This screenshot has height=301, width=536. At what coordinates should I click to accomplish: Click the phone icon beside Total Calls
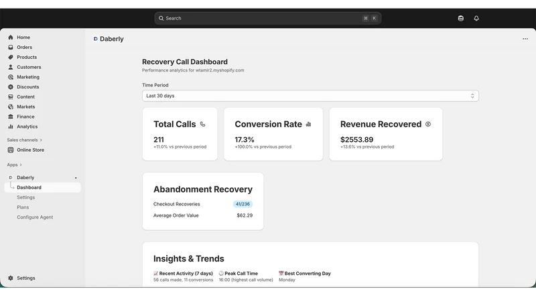203,124
